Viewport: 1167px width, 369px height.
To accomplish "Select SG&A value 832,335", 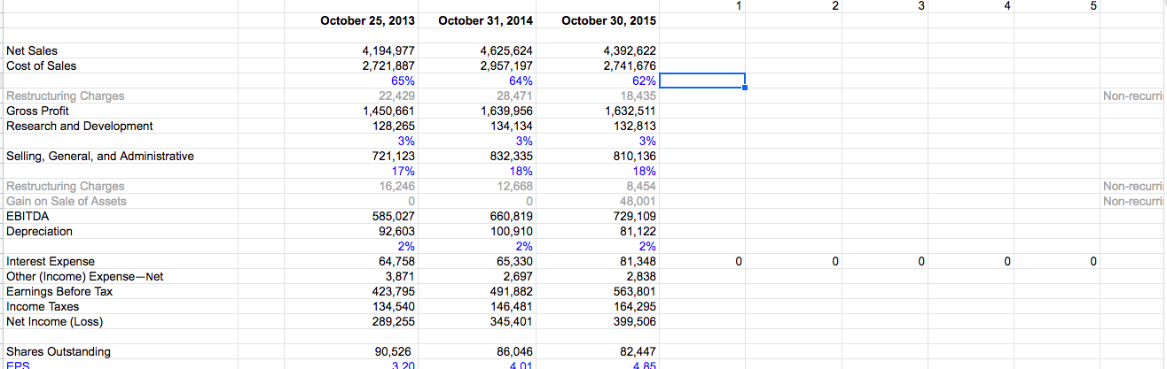I will (511, 156).
